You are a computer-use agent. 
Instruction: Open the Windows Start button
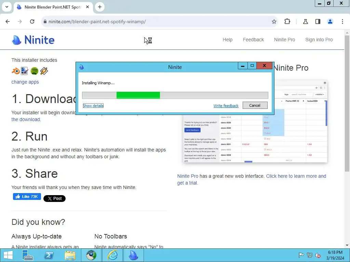[x=8, y=255]
